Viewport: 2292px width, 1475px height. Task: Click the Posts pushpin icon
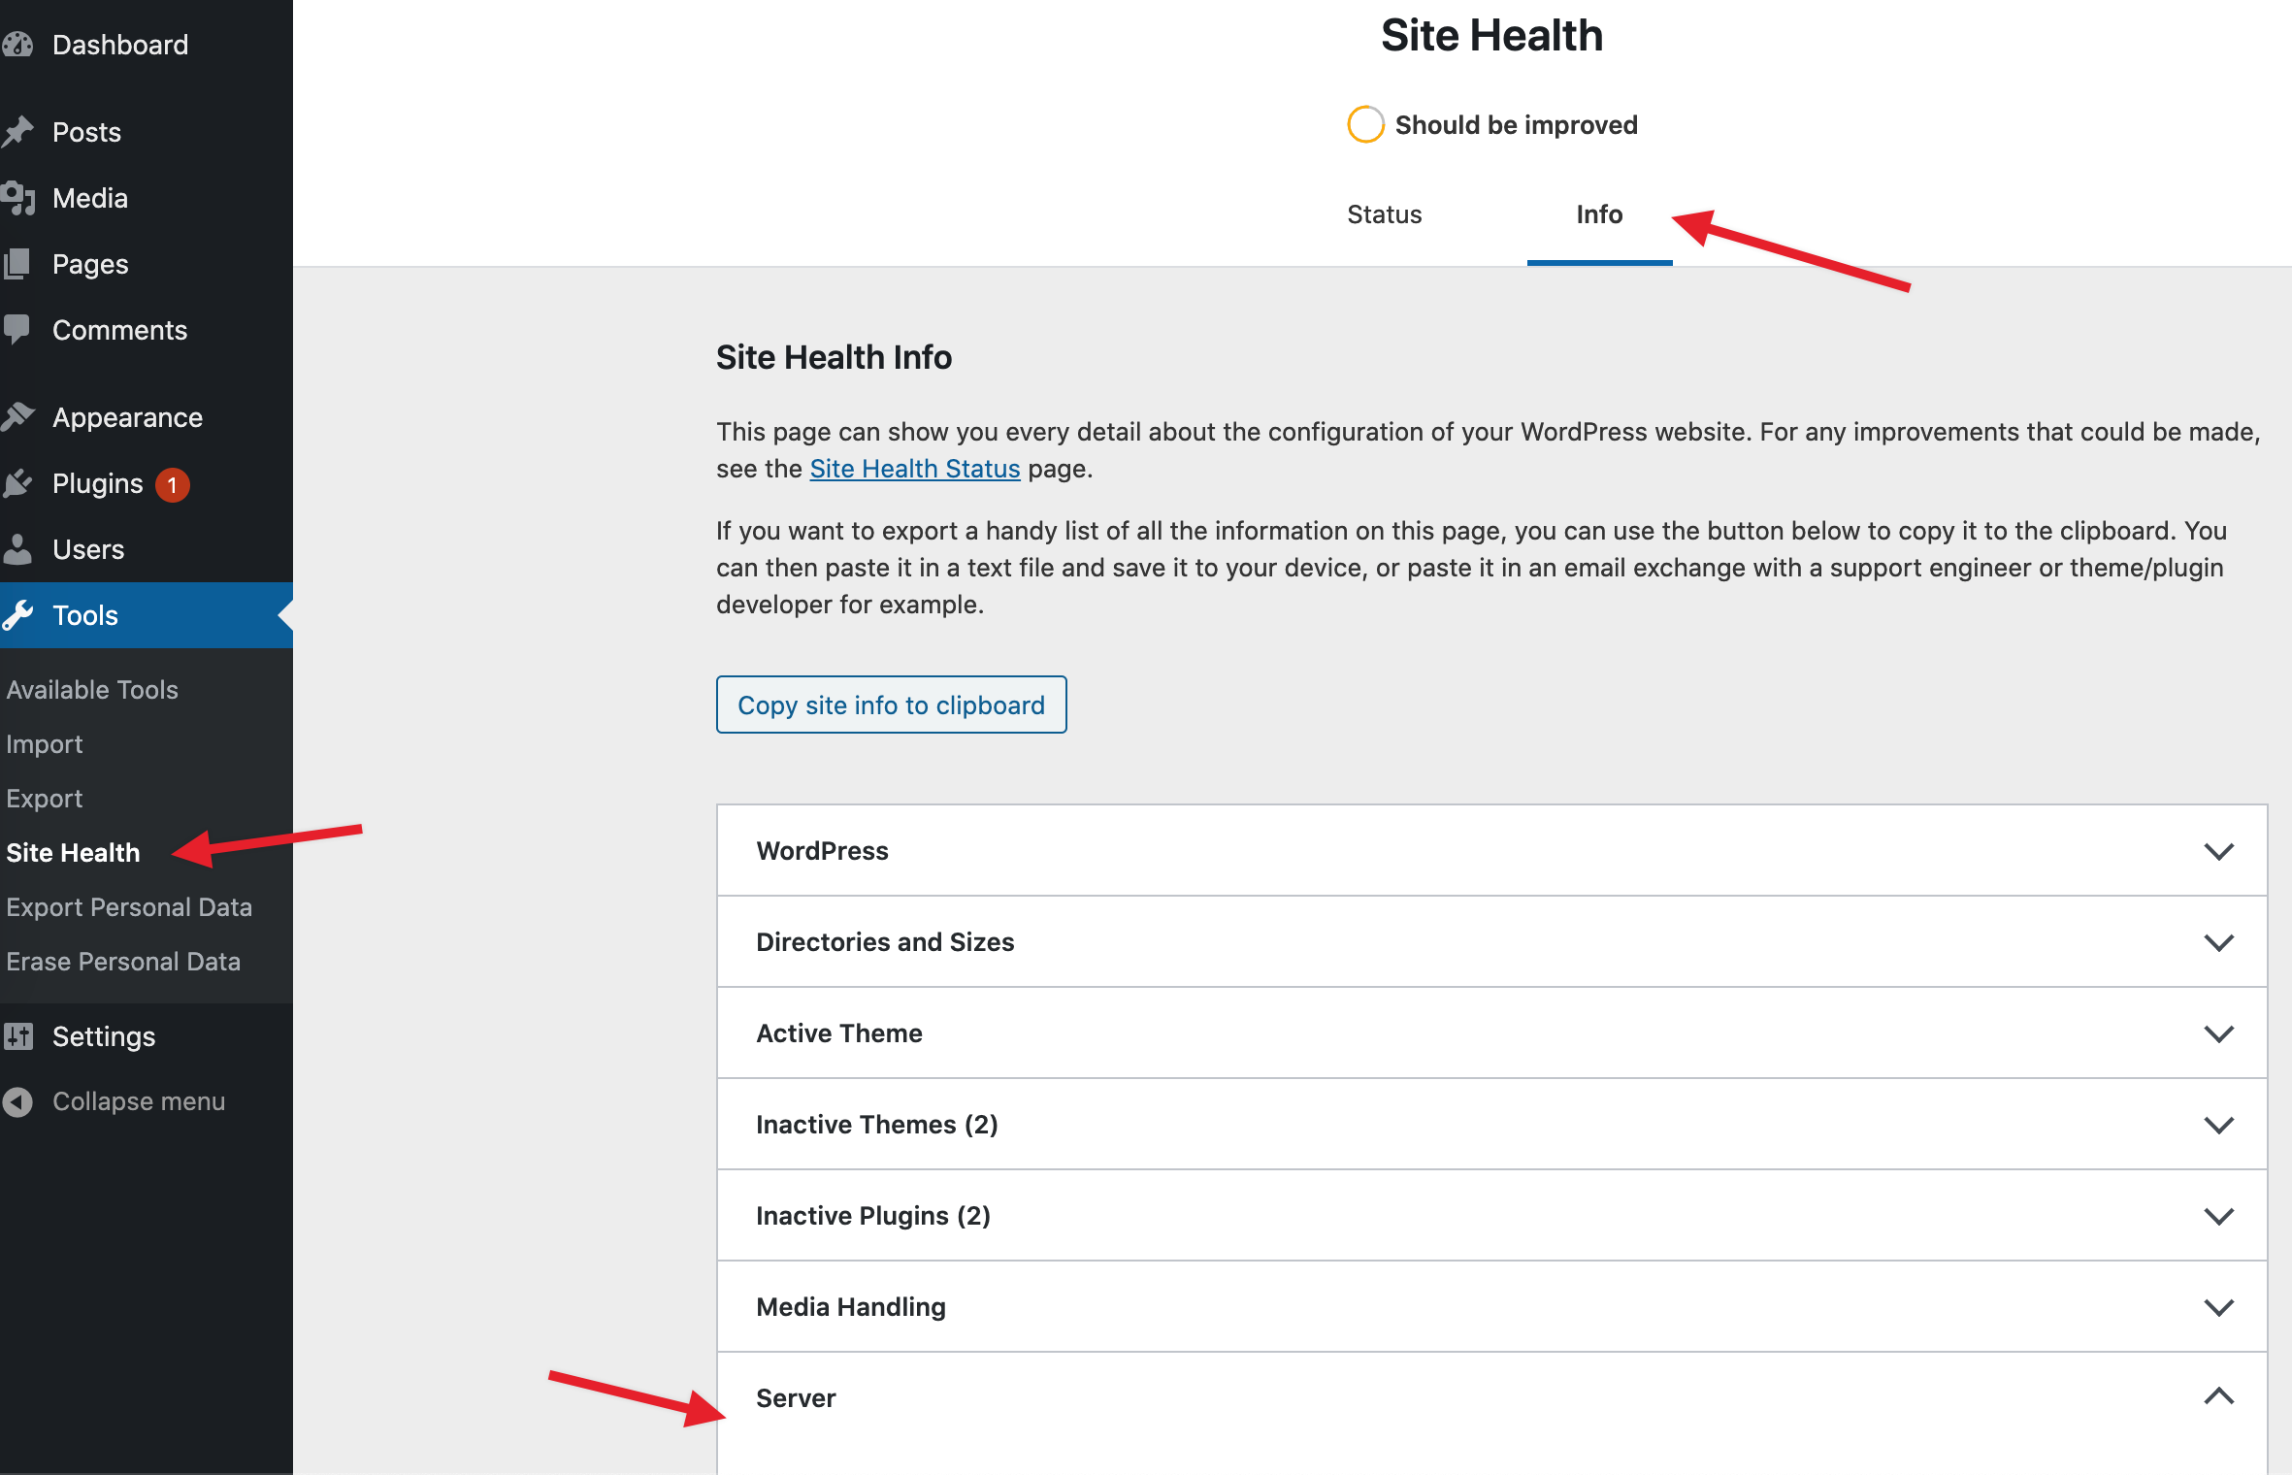(x=17, y=132)
